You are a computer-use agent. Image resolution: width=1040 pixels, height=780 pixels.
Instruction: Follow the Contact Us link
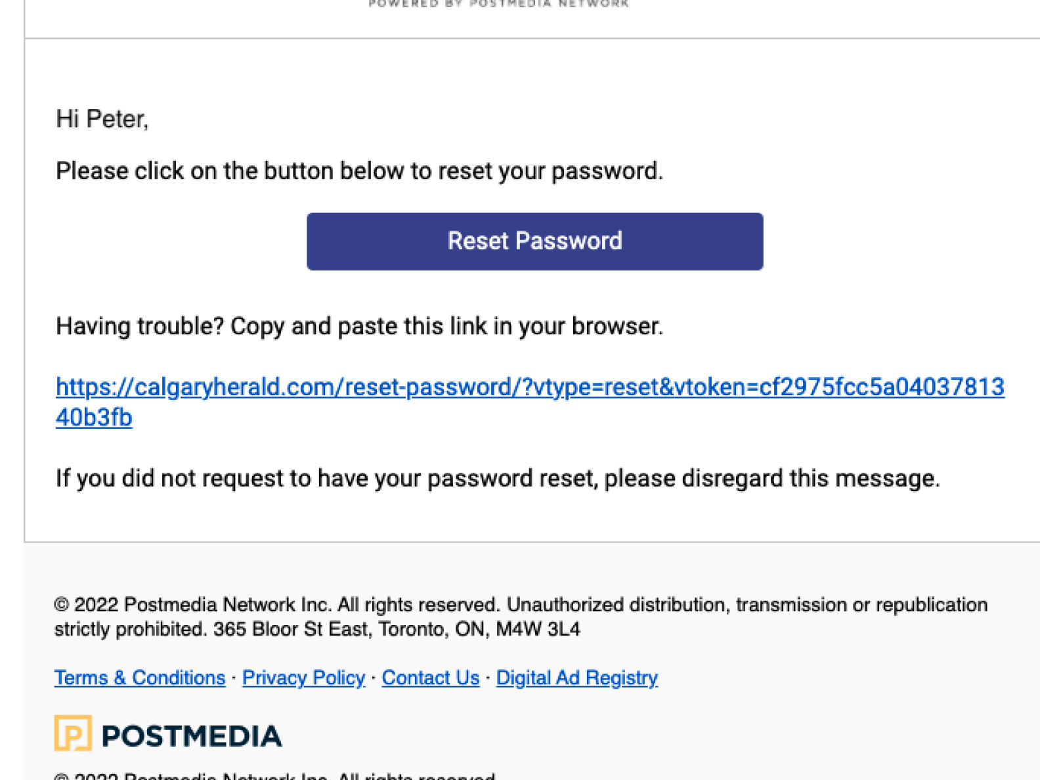coord(430,678)
